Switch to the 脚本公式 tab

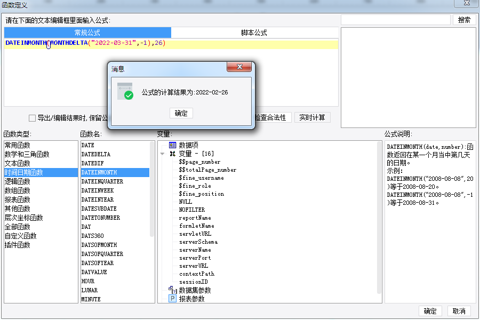(254, 33)
